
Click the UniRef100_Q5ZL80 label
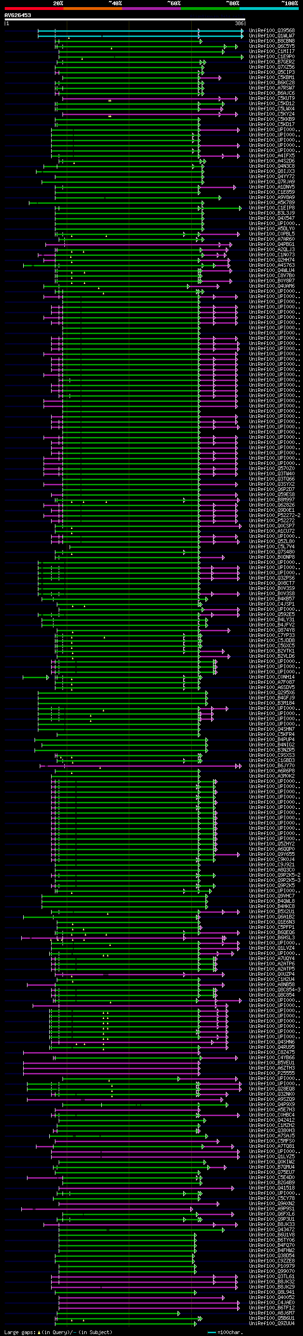tap(272, 541)
